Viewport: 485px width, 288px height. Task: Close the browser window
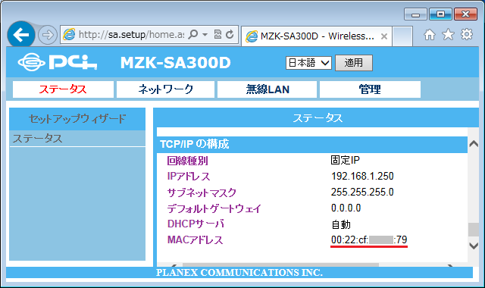pos(465,14)
